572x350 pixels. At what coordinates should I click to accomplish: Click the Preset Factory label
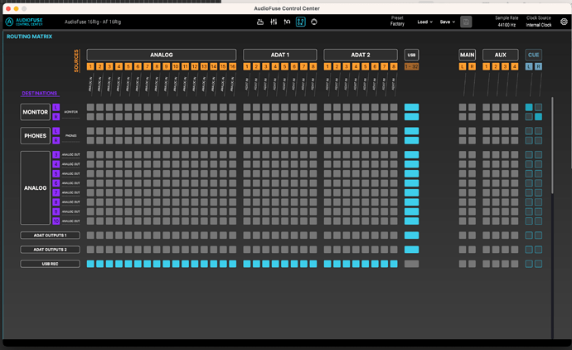(397, 22)
